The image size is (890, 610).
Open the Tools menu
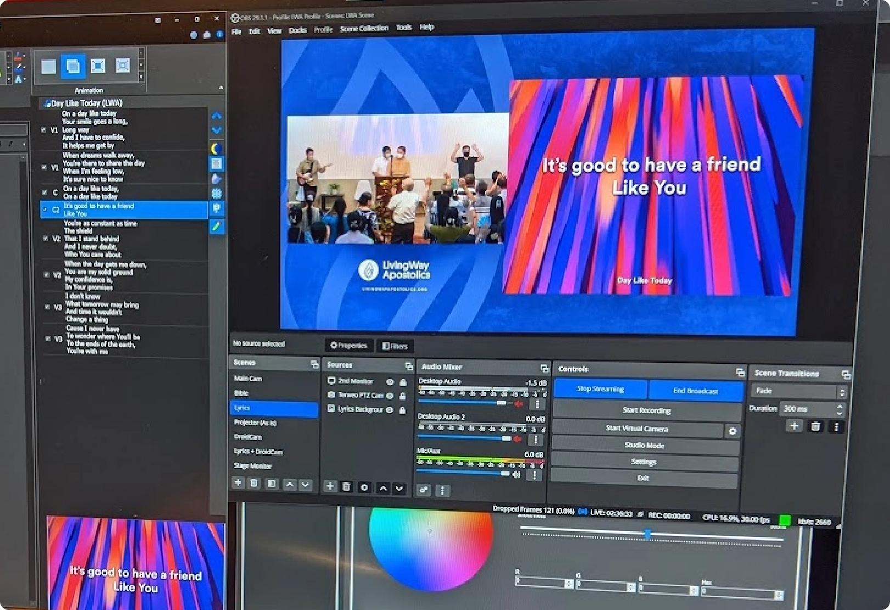tap(404, 27)
